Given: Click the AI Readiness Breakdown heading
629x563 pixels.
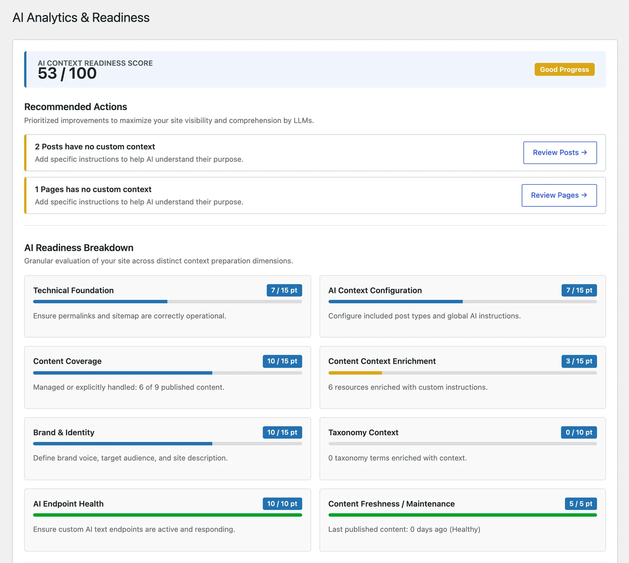Looking at the screenshot, I should point(79,248).
